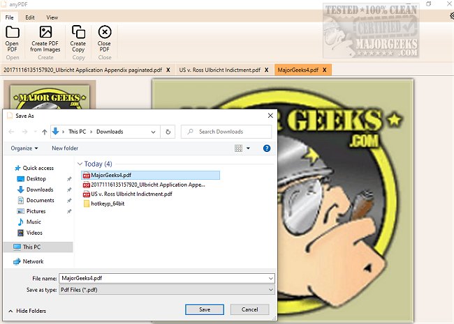
Task: Change the view with the view icon
Action: tap(238, 148)
